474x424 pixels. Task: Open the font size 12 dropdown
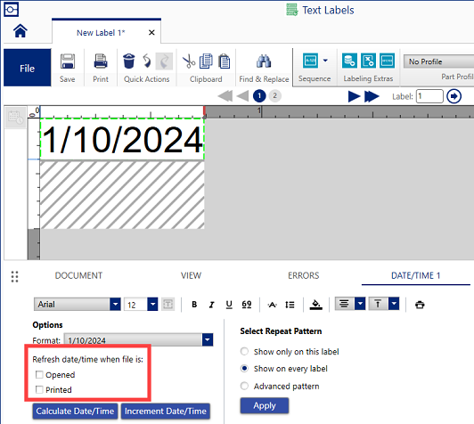(x=152, y=305)
